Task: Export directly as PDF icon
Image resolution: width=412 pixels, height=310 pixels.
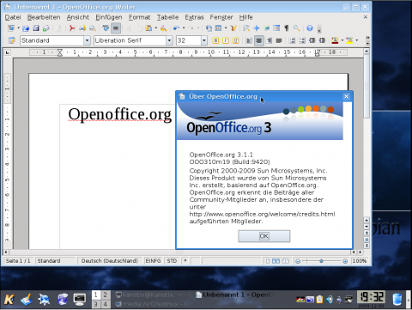Action: point(71,28)
